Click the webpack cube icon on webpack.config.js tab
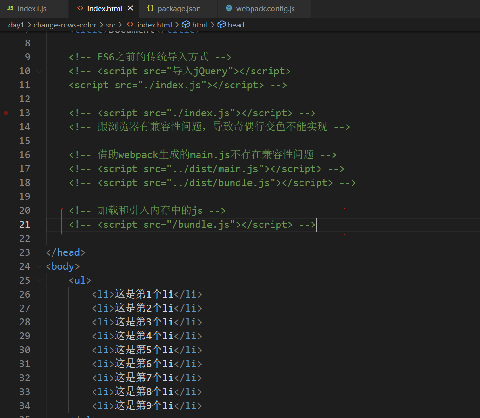This screenshot has width=480, height=418. click(229, 8)
